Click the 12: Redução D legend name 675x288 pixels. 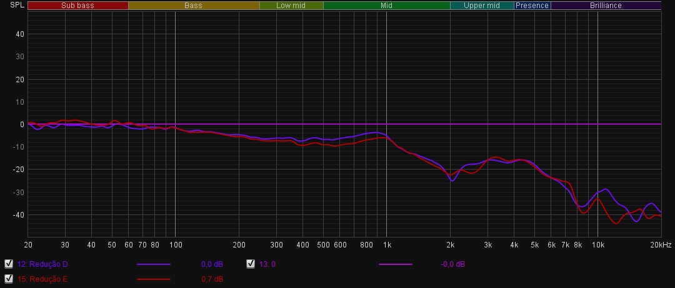[x=42, y=264]
